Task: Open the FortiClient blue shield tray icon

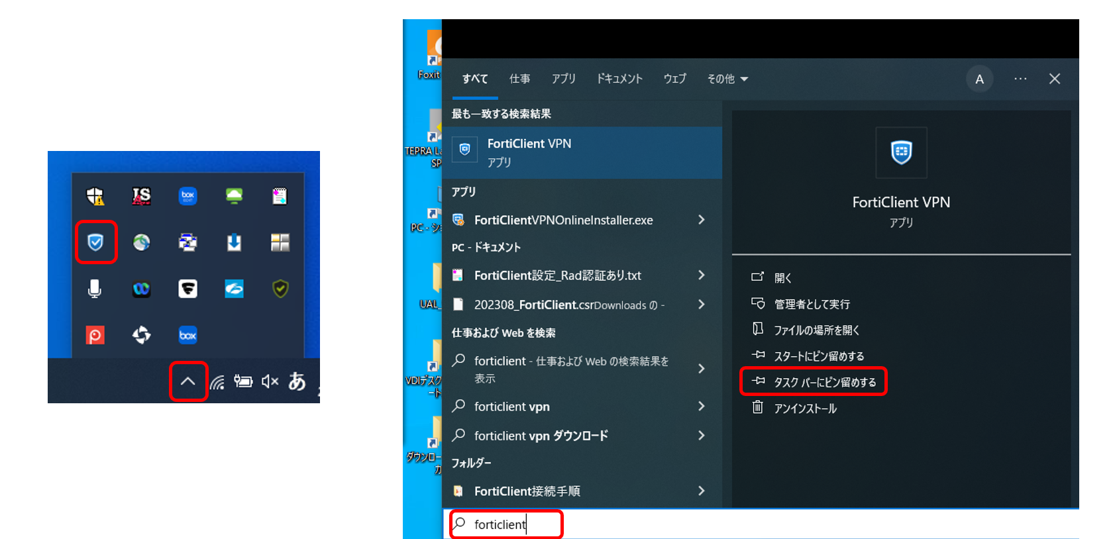Action: (x=95, y=242)
